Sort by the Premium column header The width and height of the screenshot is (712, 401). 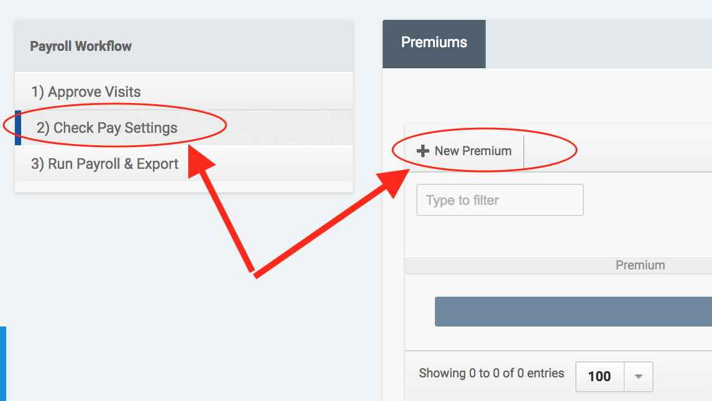(640, 265)
